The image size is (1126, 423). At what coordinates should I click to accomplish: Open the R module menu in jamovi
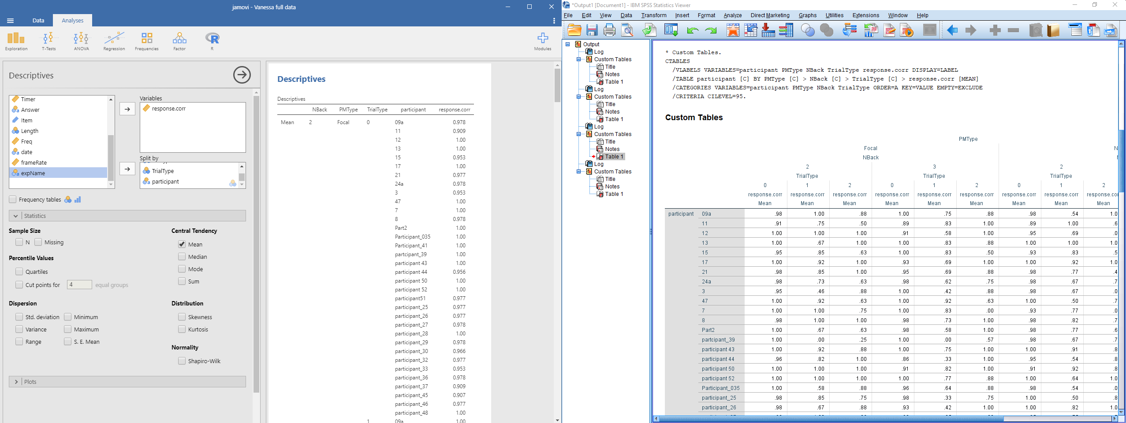pos(212,42)
